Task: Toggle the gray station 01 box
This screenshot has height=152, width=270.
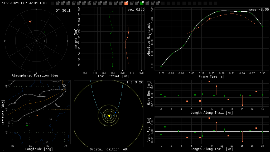Action: (57, 3)
